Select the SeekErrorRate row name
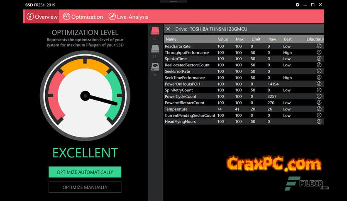Image resolution: width=347 pixels, height=201 pixels. click(x=177, y=71)
